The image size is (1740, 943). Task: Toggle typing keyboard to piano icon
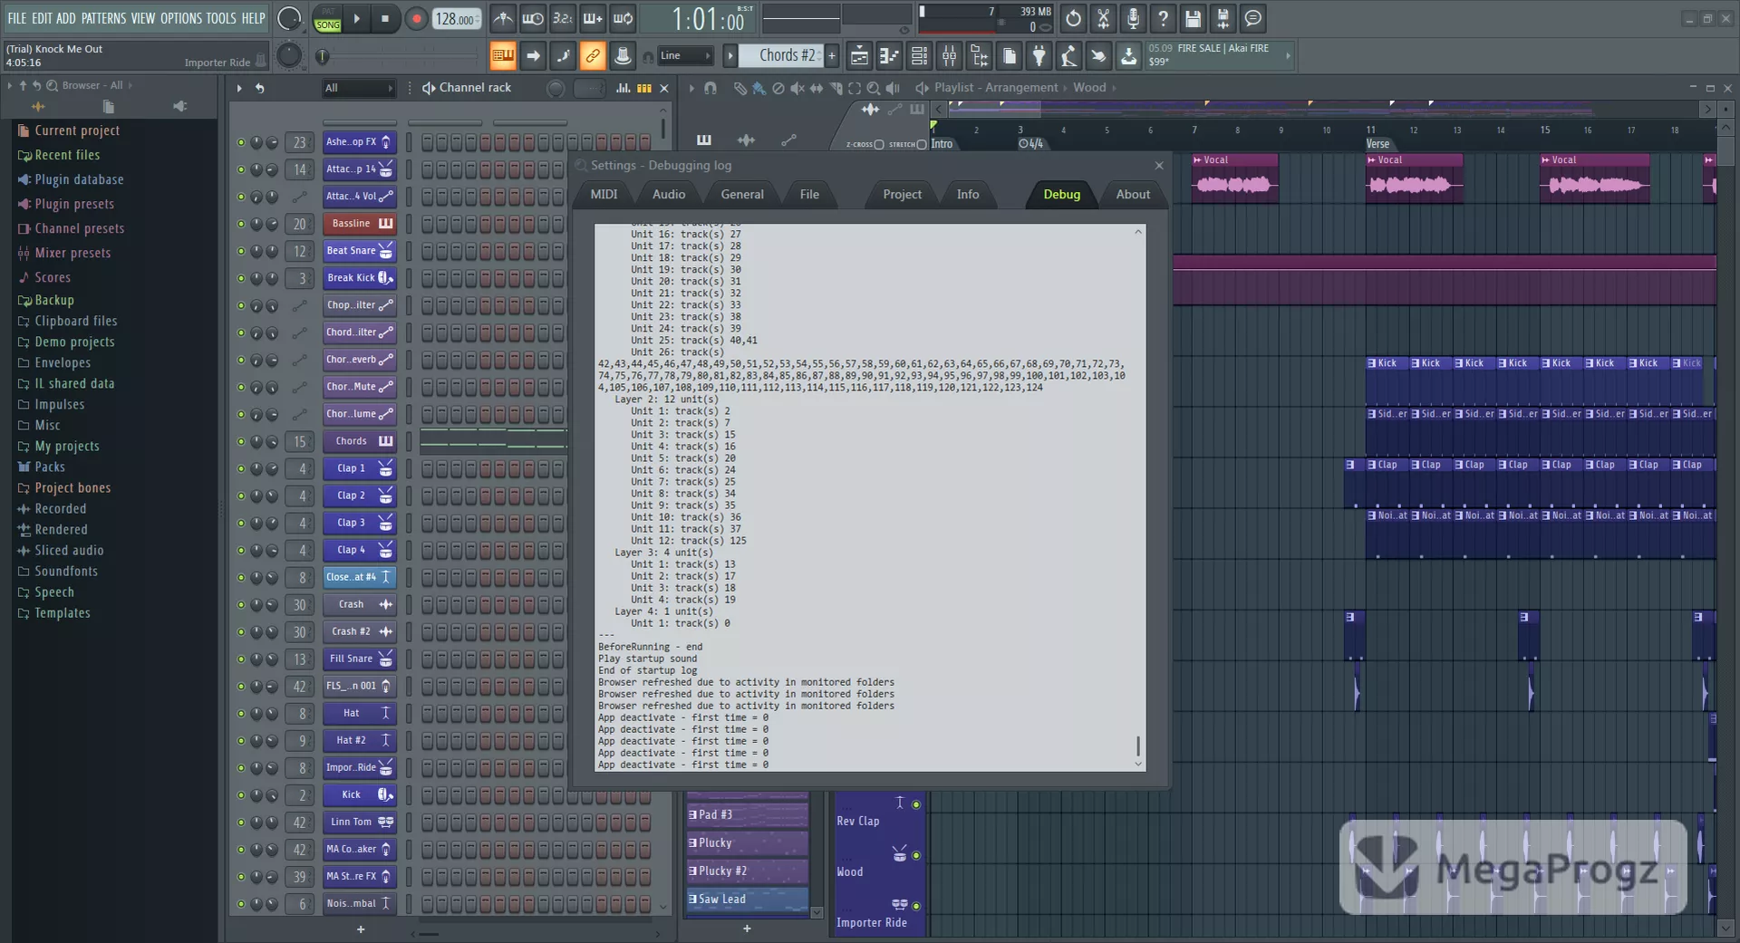[x=503, y=56]
